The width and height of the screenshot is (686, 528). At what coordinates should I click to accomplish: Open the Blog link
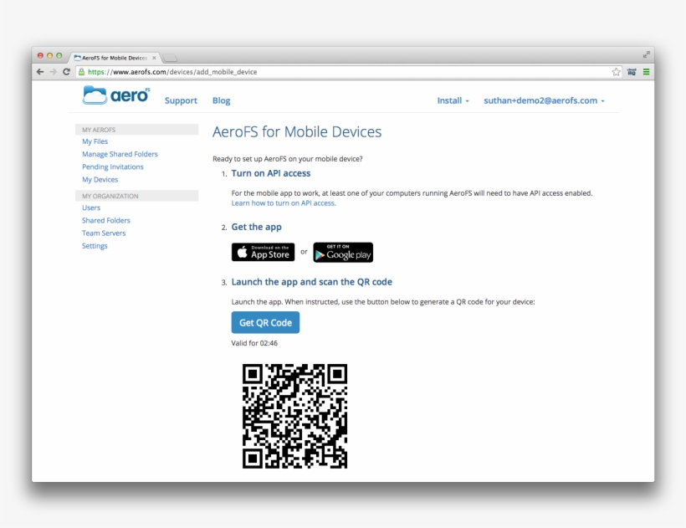(x=222, y=100)
